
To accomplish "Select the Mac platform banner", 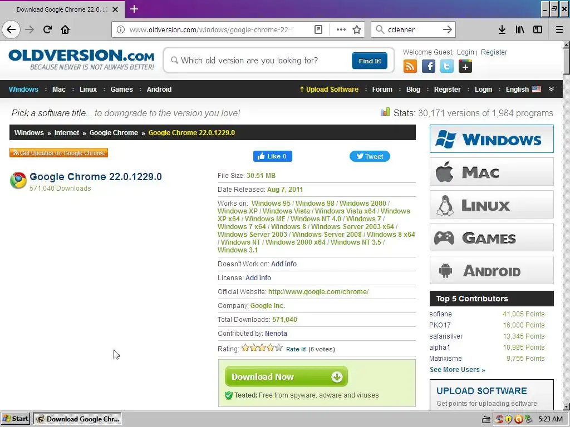I will (x=492, y=172).
